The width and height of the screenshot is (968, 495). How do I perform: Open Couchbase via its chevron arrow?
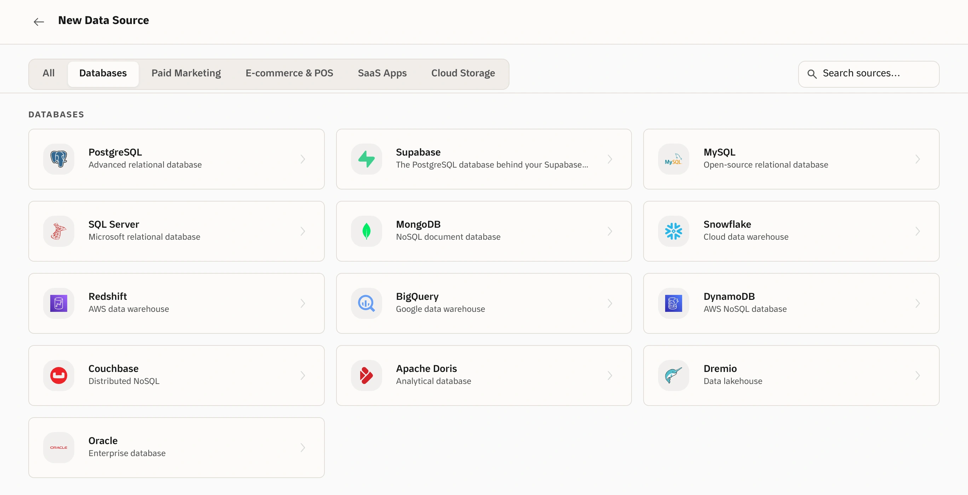pyautogui.click(x=303, y=375)
